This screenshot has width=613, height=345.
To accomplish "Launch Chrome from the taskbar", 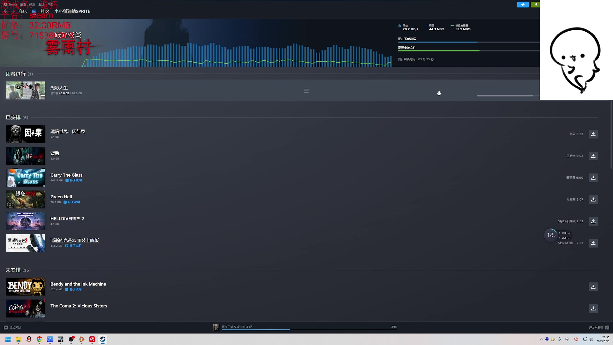I will click(40, 339).
